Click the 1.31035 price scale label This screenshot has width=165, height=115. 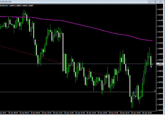[160, 43]
